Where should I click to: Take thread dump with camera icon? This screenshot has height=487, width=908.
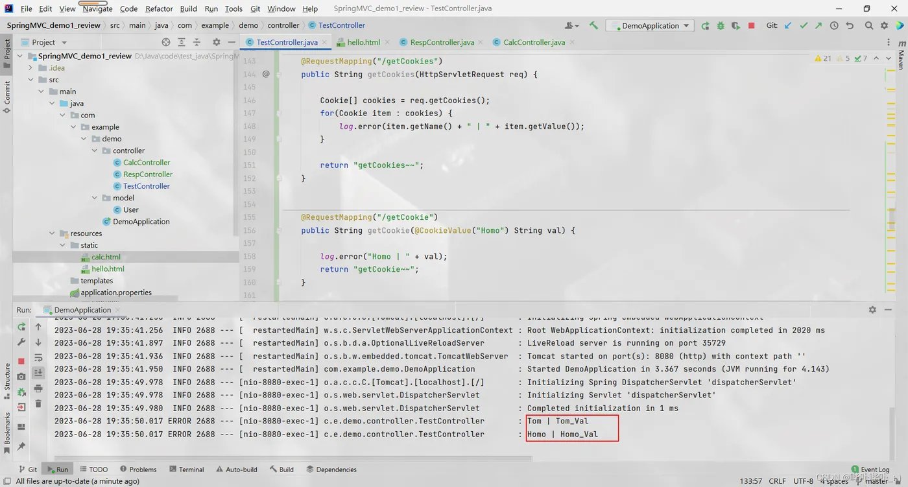[x=21, y=376]
